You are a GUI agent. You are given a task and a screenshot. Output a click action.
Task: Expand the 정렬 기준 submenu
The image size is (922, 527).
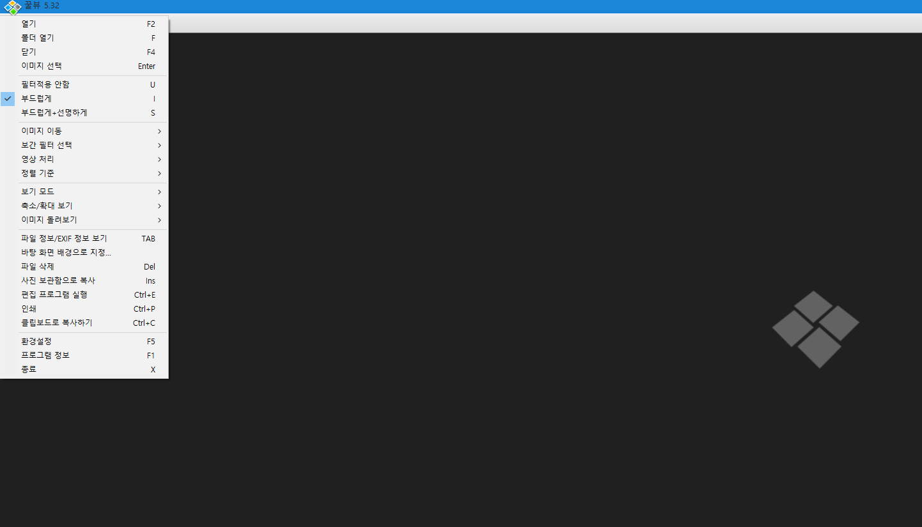pyautogui.click(x=84, y=173)
